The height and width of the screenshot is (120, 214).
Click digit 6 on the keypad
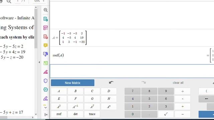pyautogui.click(x=166, y=99)
